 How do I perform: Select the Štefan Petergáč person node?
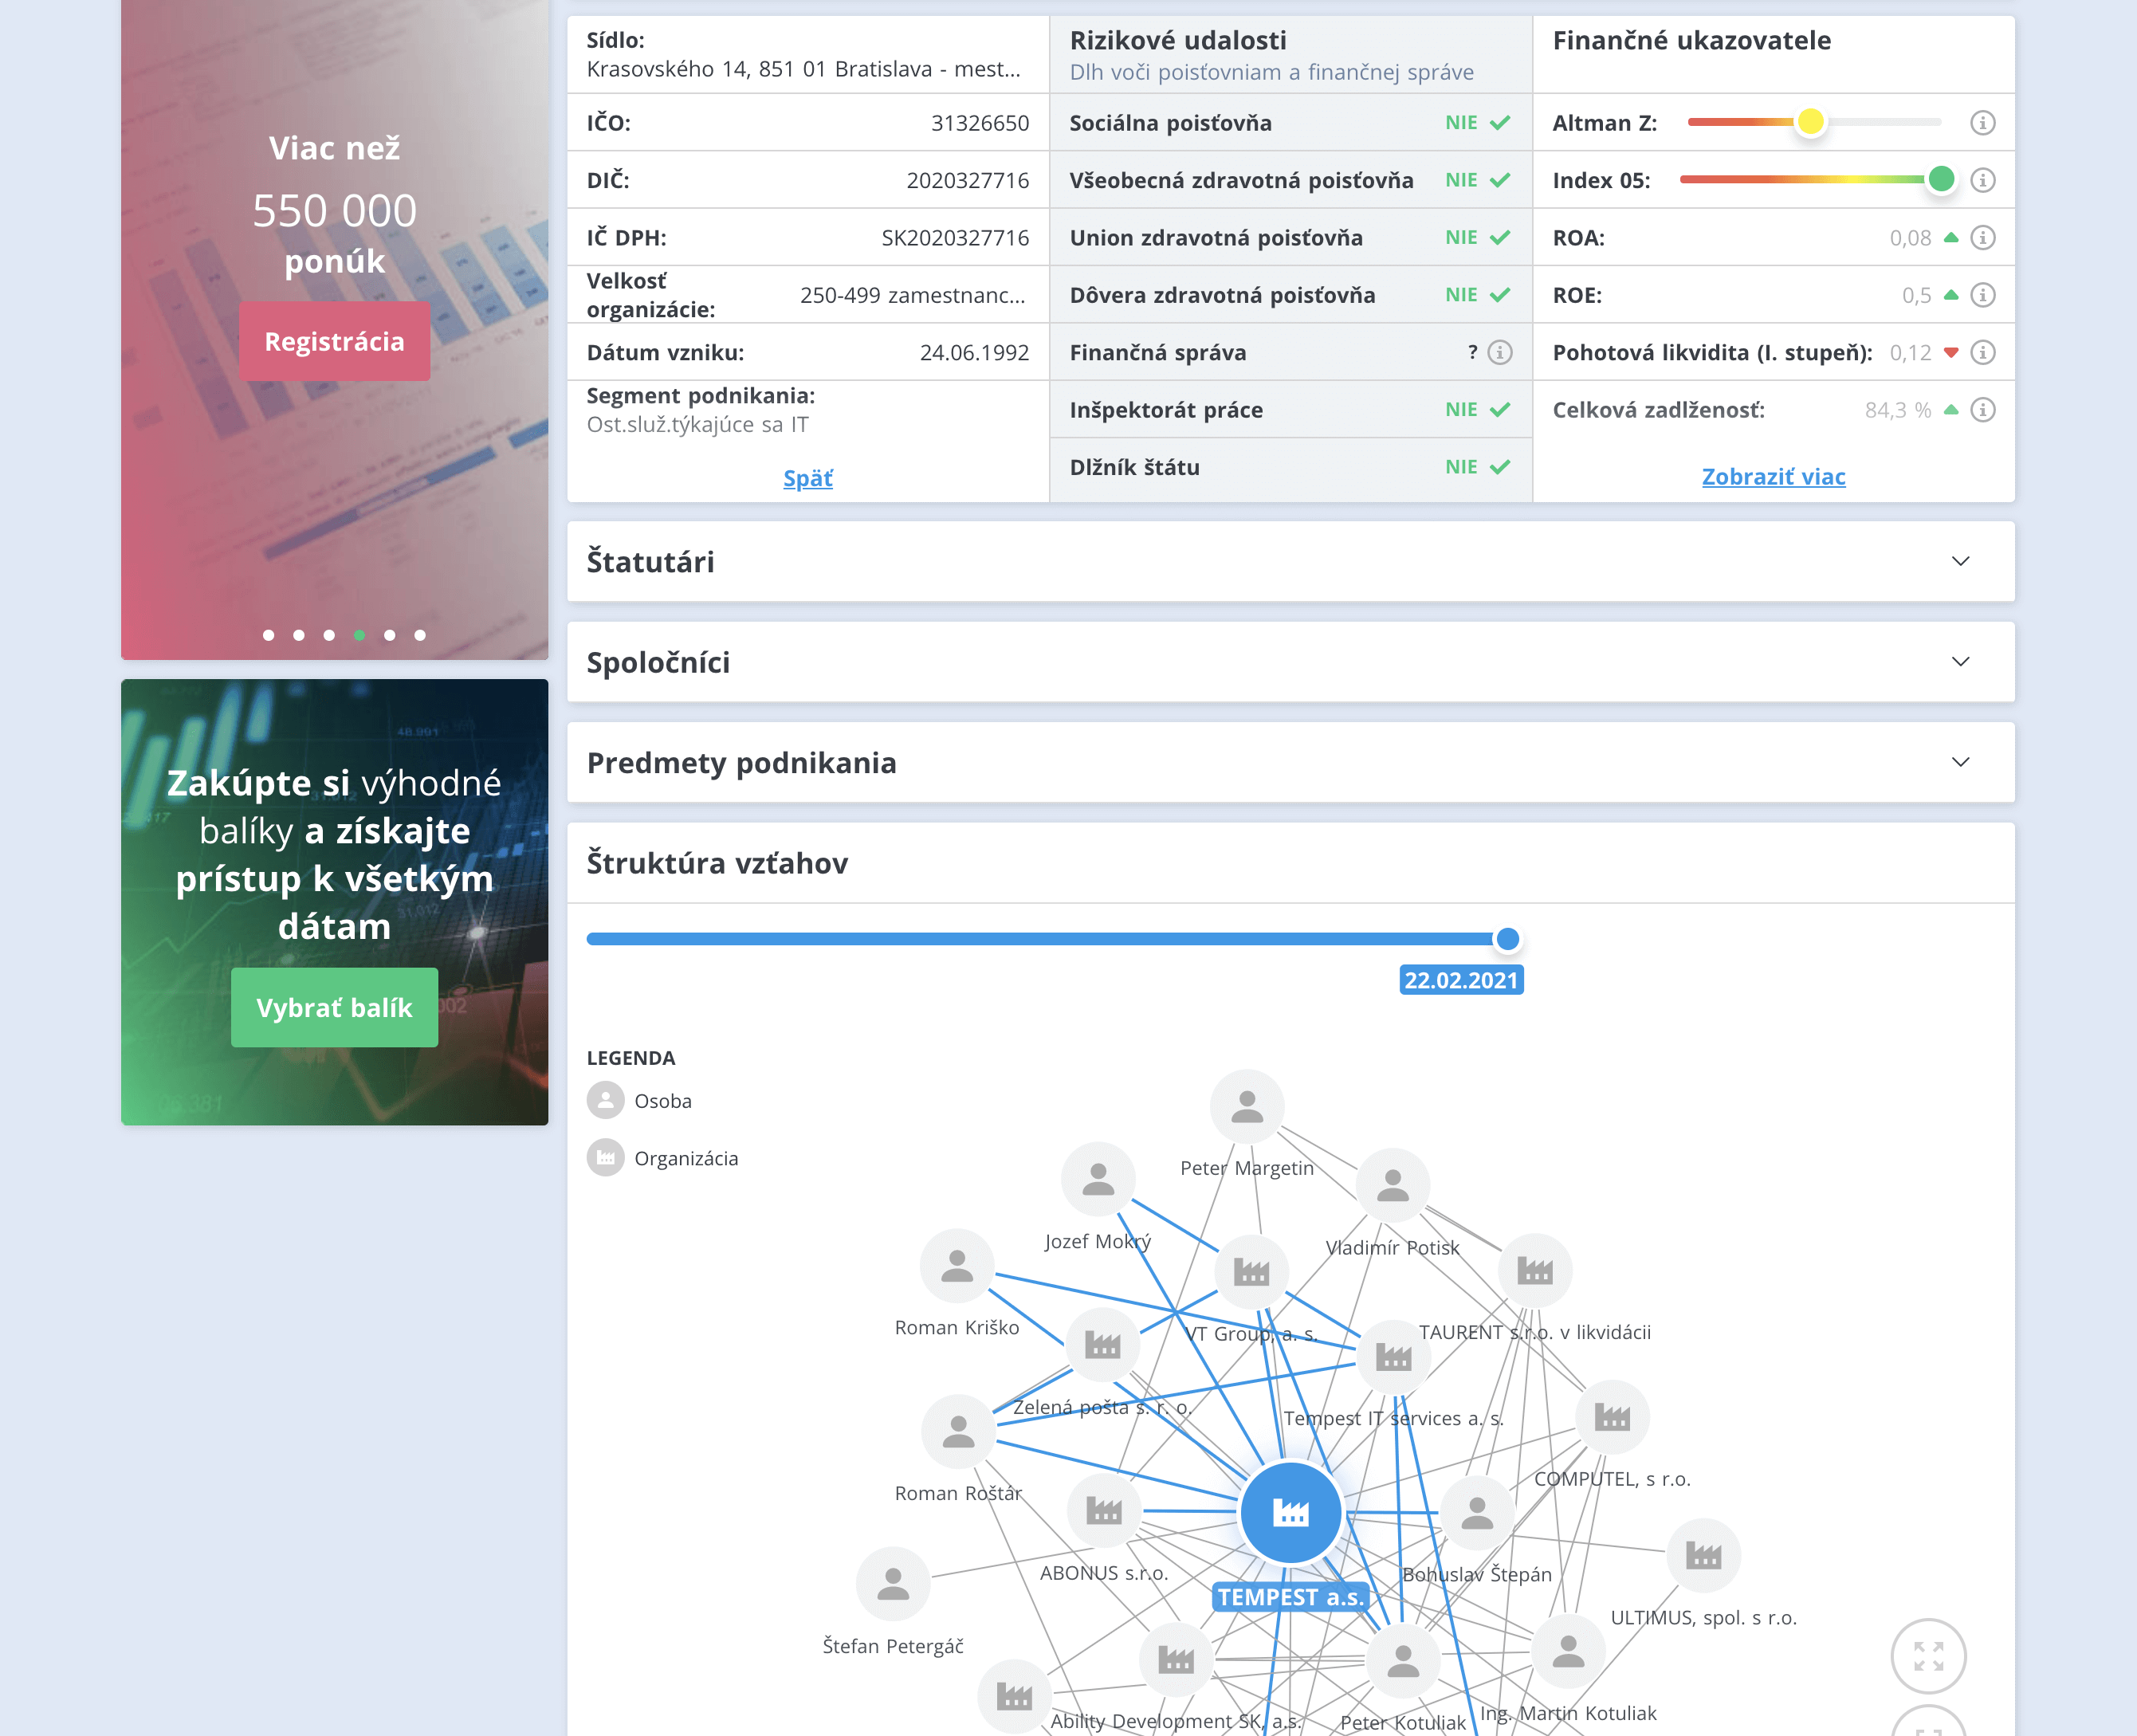(x=893, y=1584)
